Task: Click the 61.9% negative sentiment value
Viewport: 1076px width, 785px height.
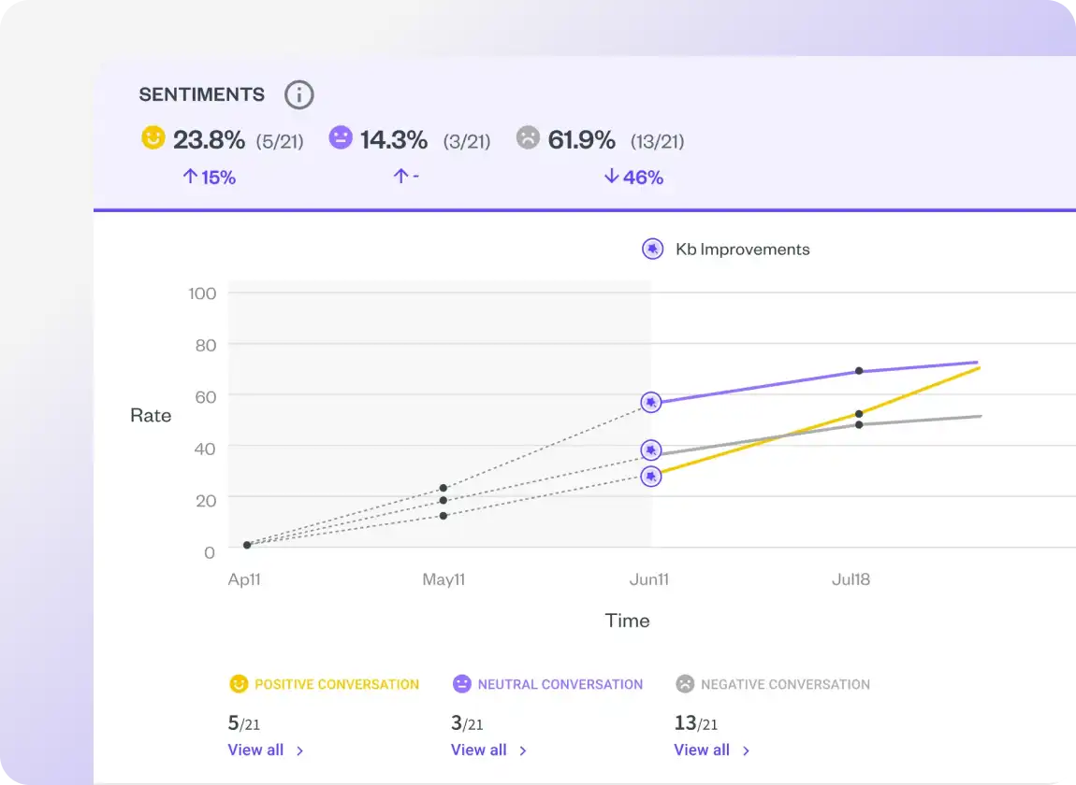Action: (x=581, y=140)
